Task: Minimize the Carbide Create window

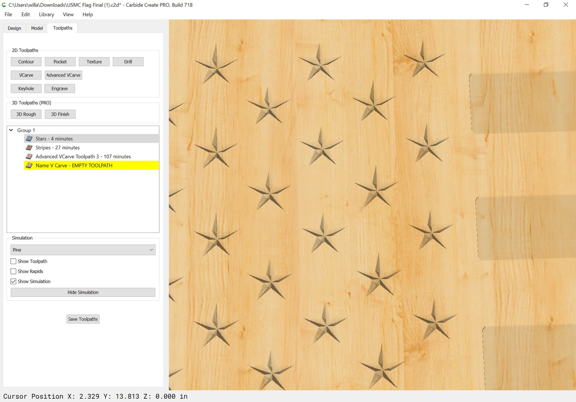Action: coord(527,5)
